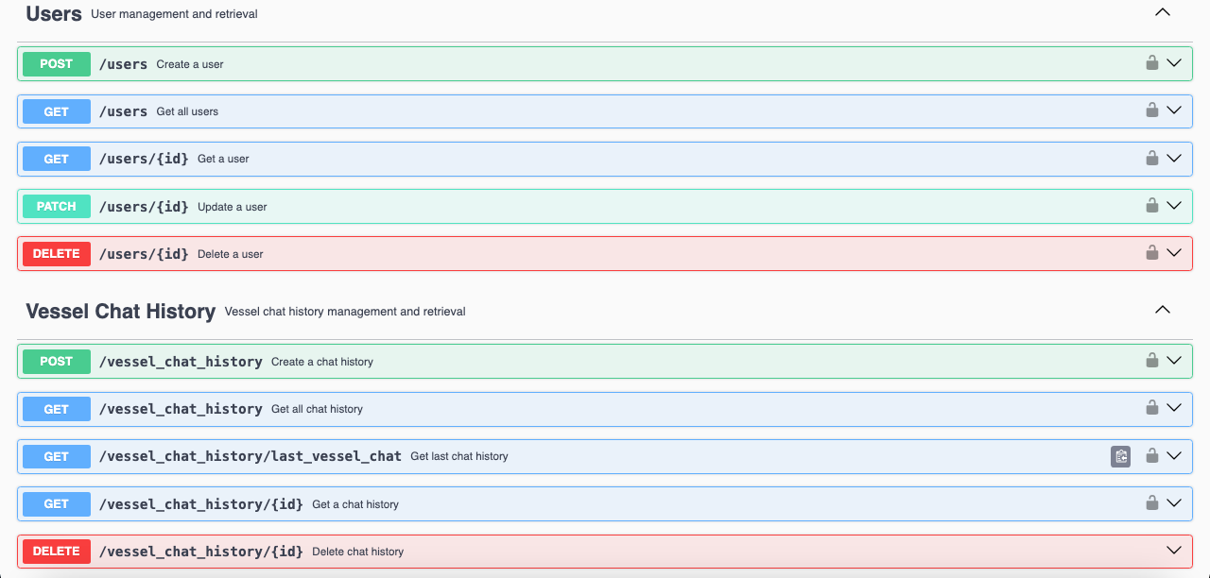The height and width of the screenshot is (578, 1210).
Task: Open the POST button for /users
Action: (57, 64)
